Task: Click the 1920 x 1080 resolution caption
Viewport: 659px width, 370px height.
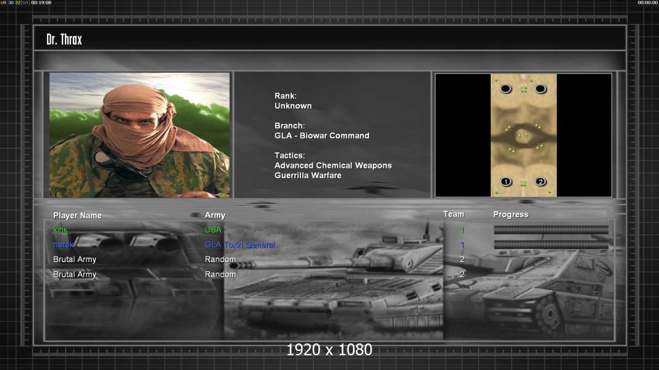Action: point(329,350)
